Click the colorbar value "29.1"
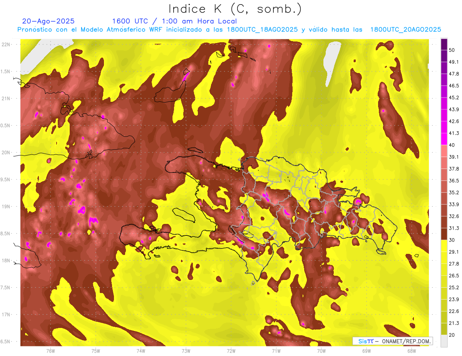 click(x=454, y=252)
